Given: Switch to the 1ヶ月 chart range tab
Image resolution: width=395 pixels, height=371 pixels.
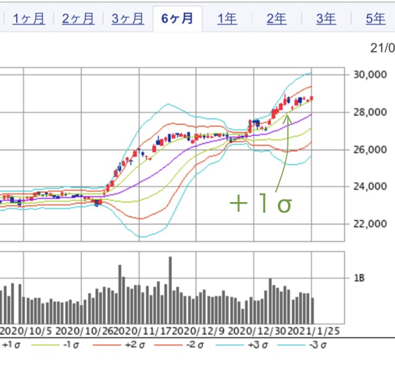Looking at the screenshot, I should 29,18.
